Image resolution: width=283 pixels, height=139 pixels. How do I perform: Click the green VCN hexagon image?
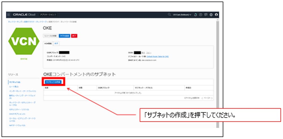tap(24, 41)
